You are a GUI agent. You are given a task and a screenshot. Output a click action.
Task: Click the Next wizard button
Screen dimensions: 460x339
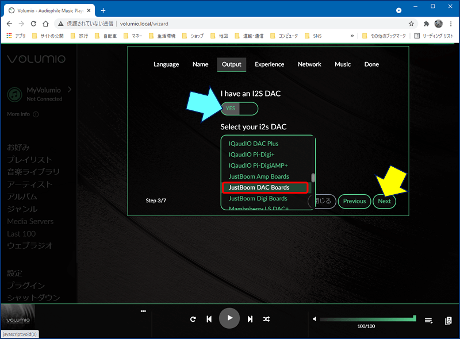(x=384, y=202)
